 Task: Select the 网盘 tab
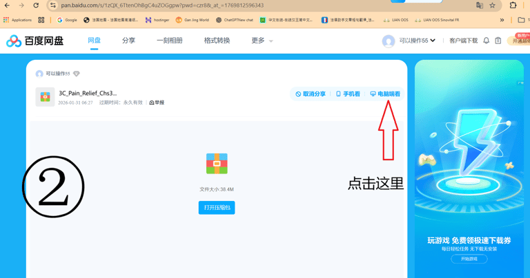94,41
